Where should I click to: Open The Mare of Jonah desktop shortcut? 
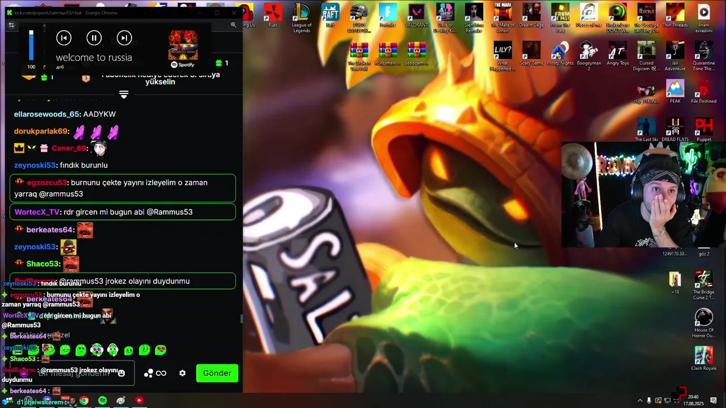pos(503,18)
